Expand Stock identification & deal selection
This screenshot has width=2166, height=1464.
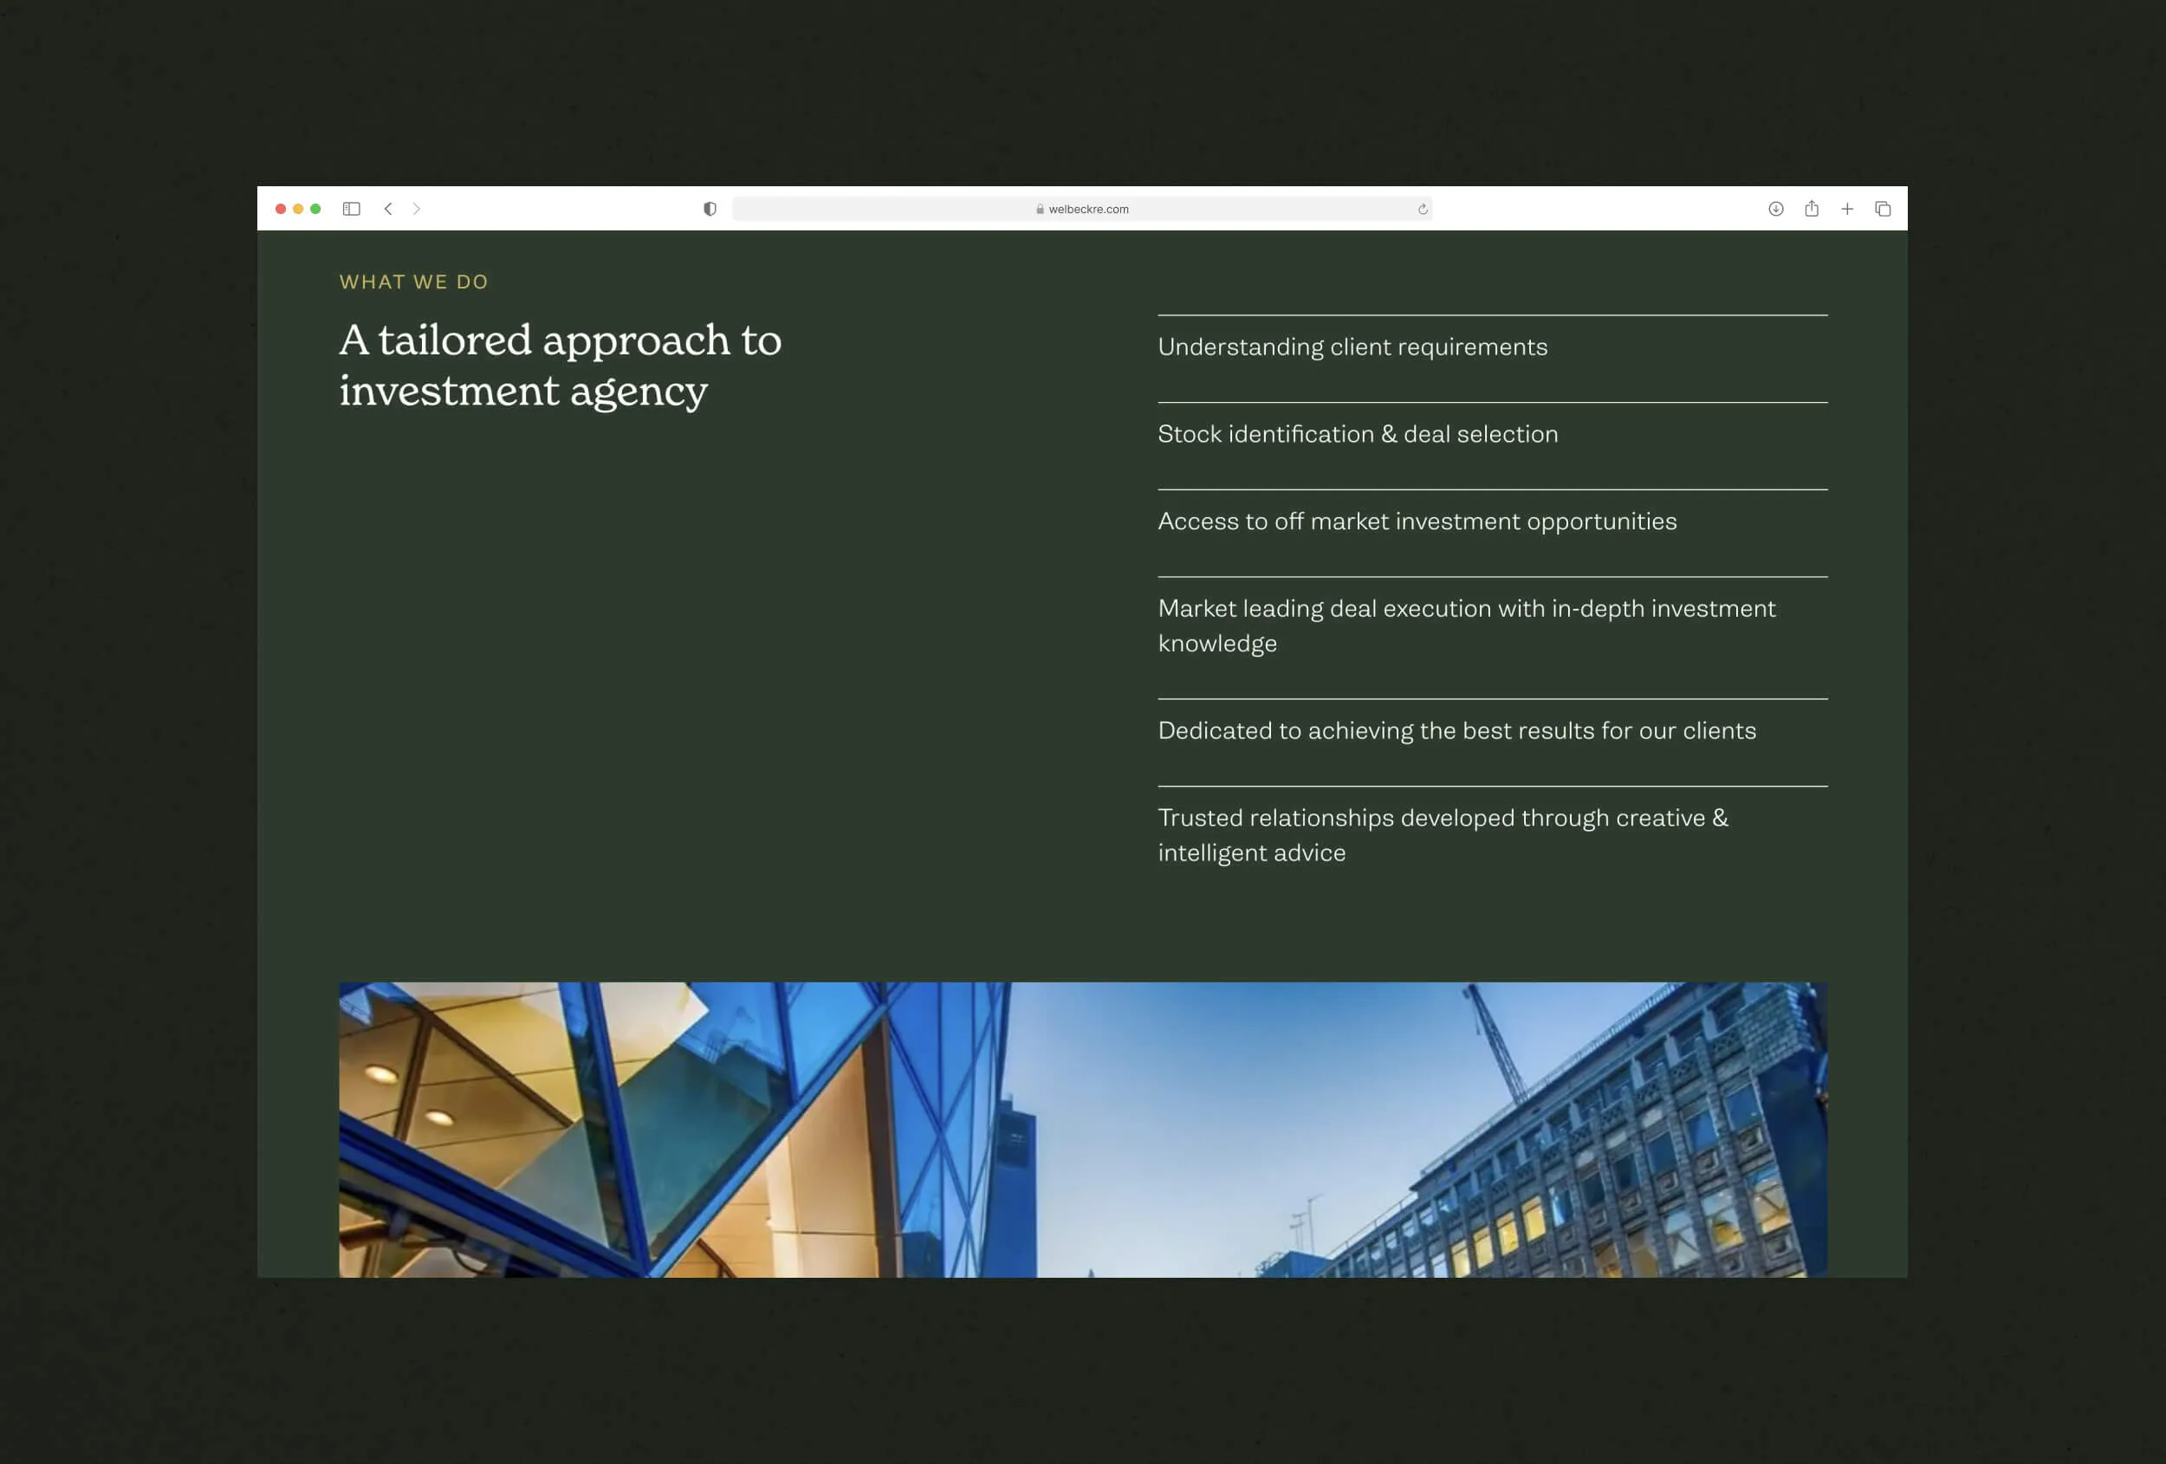[1357, 434]
